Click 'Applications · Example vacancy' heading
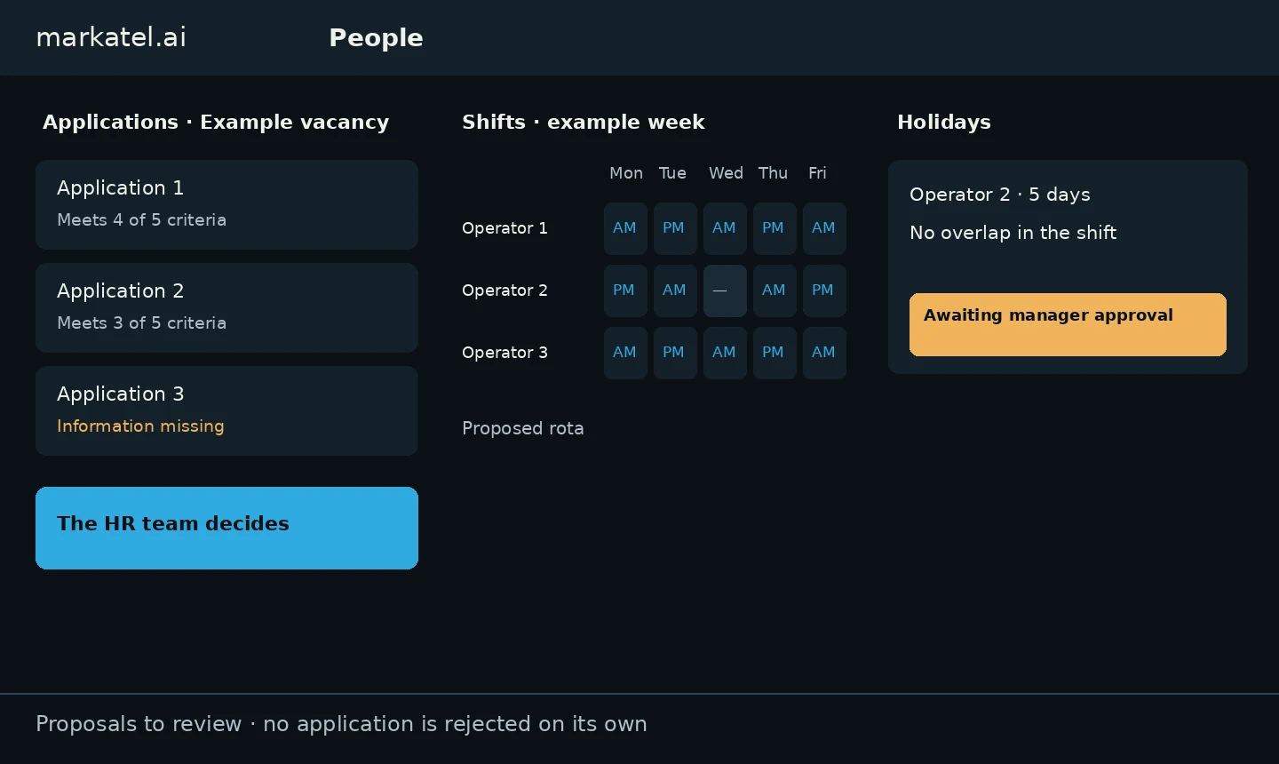The height and width of the screenshot is (764, 1279). coord(216,123)
